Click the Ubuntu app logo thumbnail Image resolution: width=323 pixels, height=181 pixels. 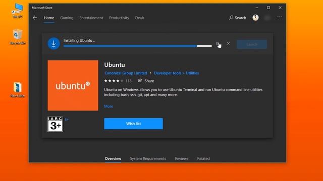click(x=73, y=85)
